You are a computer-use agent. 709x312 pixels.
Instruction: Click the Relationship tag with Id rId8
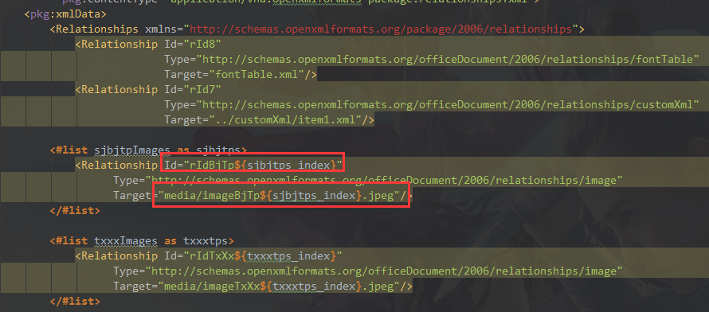116,45
